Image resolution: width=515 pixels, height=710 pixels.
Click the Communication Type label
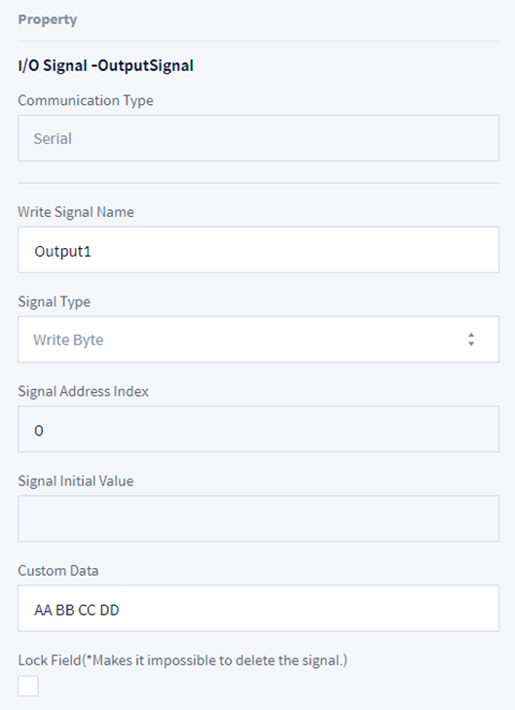coord(86,100)
